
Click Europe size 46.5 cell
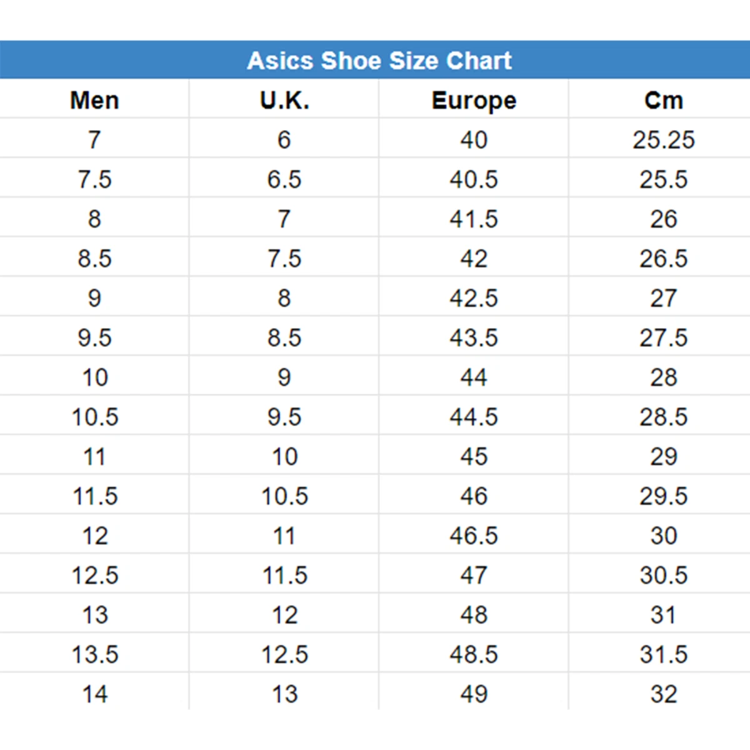474,536
